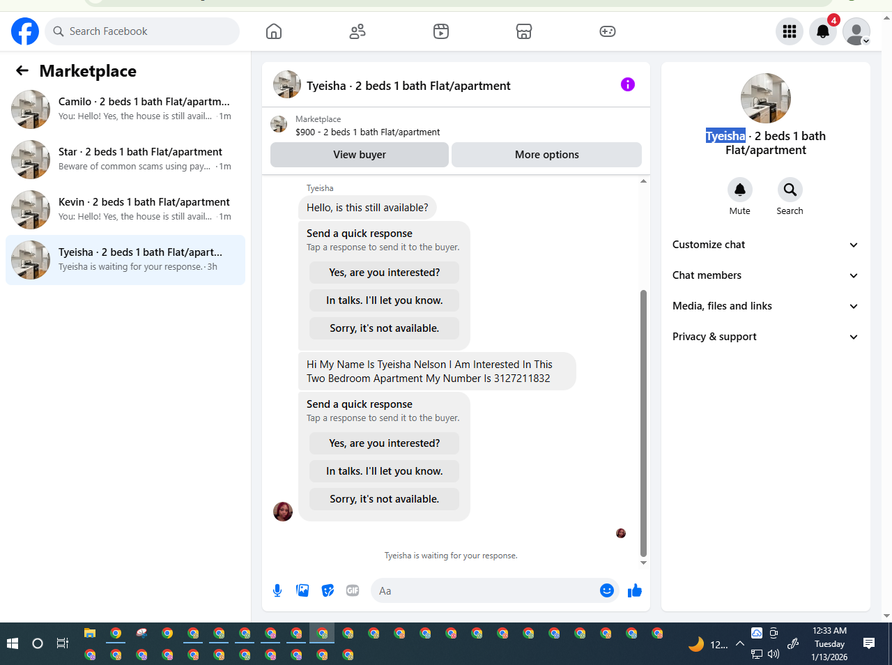
Task: Expand Media, files and links section
Action: click(765, 306)
